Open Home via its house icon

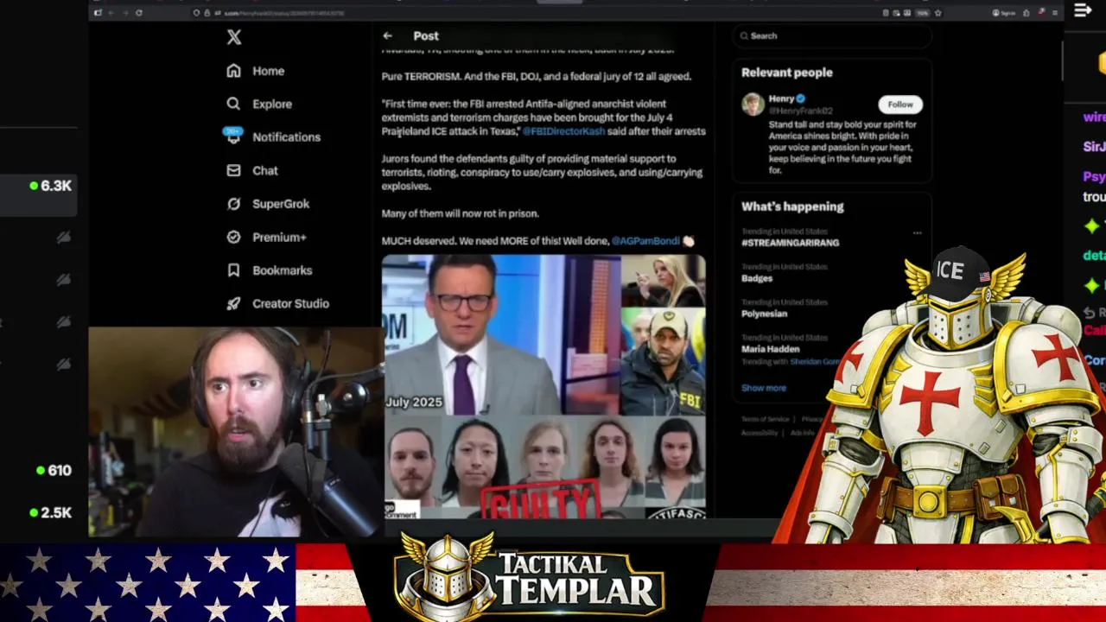233,71
